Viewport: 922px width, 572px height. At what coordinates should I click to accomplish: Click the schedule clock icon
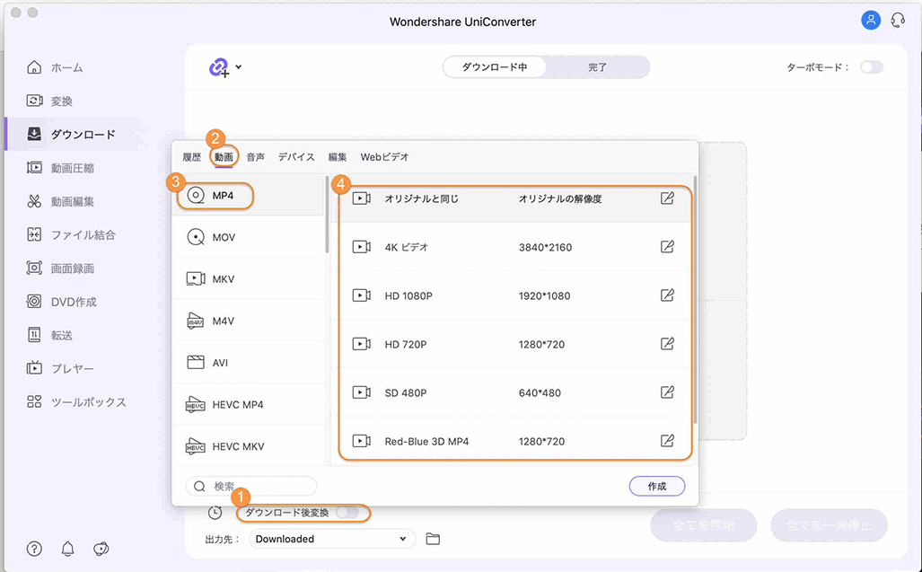(215, 513)
